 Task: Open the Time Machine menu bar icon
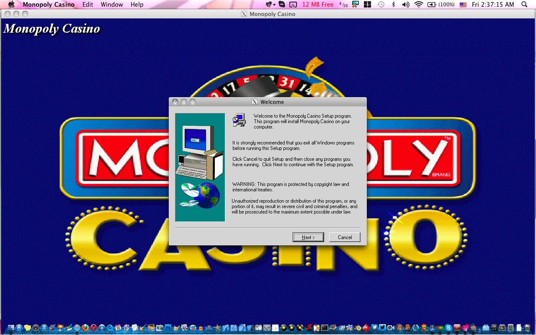(381, 5)
